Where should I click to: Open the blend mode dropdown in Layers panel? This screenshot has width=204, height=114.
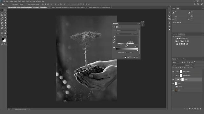click(x=178, y=65)
